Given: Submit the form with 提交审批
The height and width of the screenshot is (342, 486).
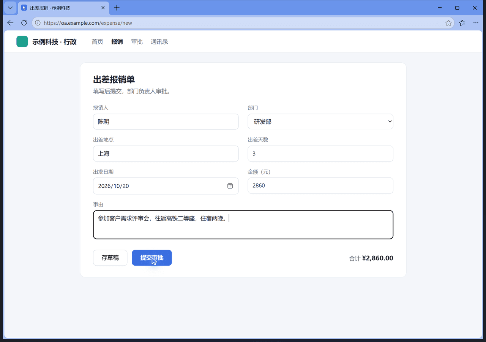Looking at the screenshot, I should pos(152,258).
